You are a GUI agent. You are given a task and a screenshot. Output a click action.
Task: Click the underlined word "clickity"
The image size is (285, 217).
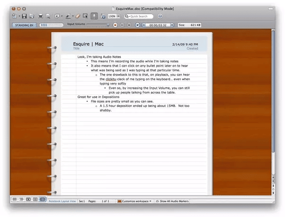click(111, 79)
